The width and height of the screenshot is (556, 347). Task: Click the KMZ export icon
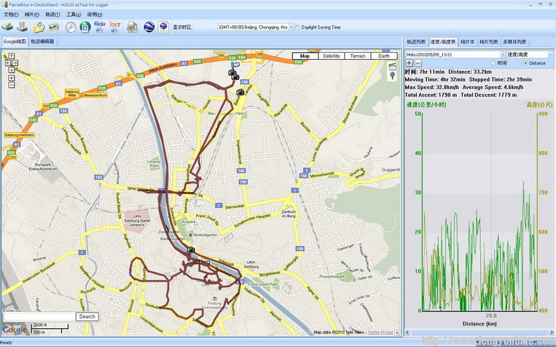click(163, 27)
